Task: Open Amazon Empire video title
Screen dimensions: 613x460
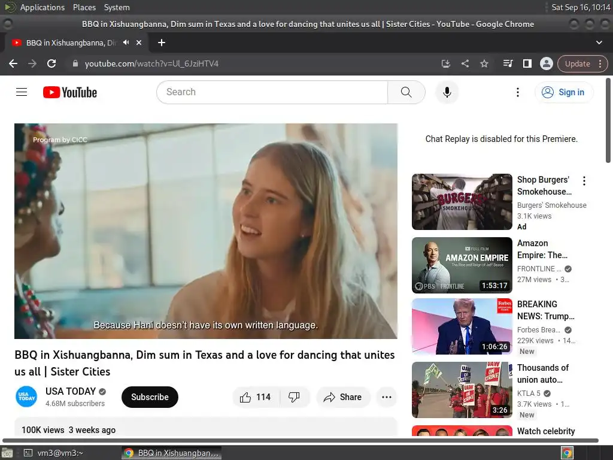Action: [x=542, y=249]
